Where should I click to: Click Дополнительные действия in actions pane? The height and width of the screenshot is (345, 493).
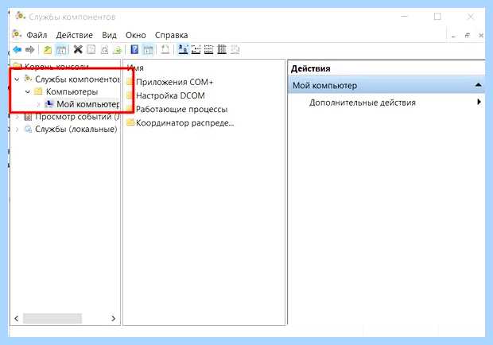(363, 103)
